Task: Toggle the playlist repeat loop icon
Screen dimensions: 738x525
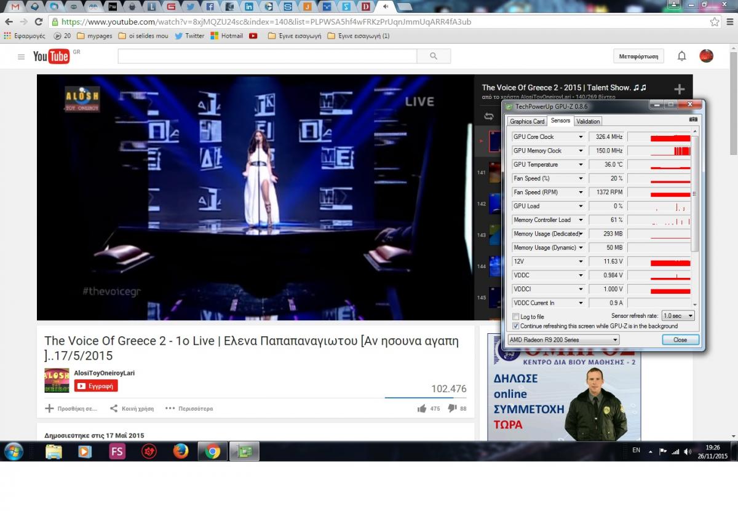Action: (489, 116)
